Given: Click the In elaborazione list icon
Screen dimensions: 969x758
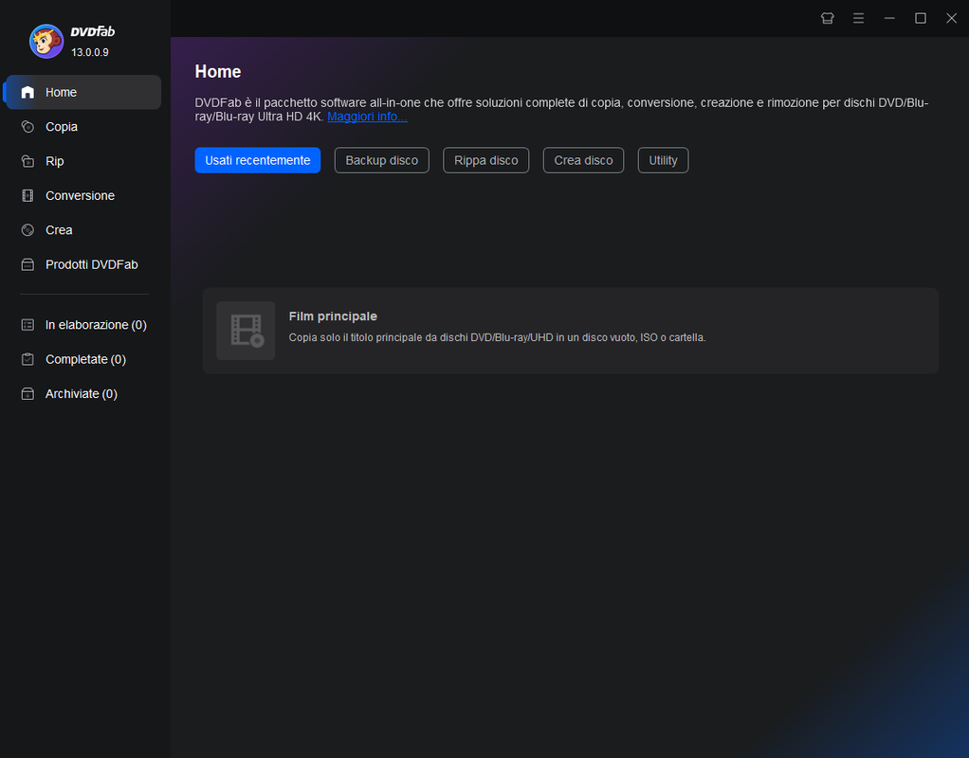Looking at the screenshot, I should coord(27,325).
